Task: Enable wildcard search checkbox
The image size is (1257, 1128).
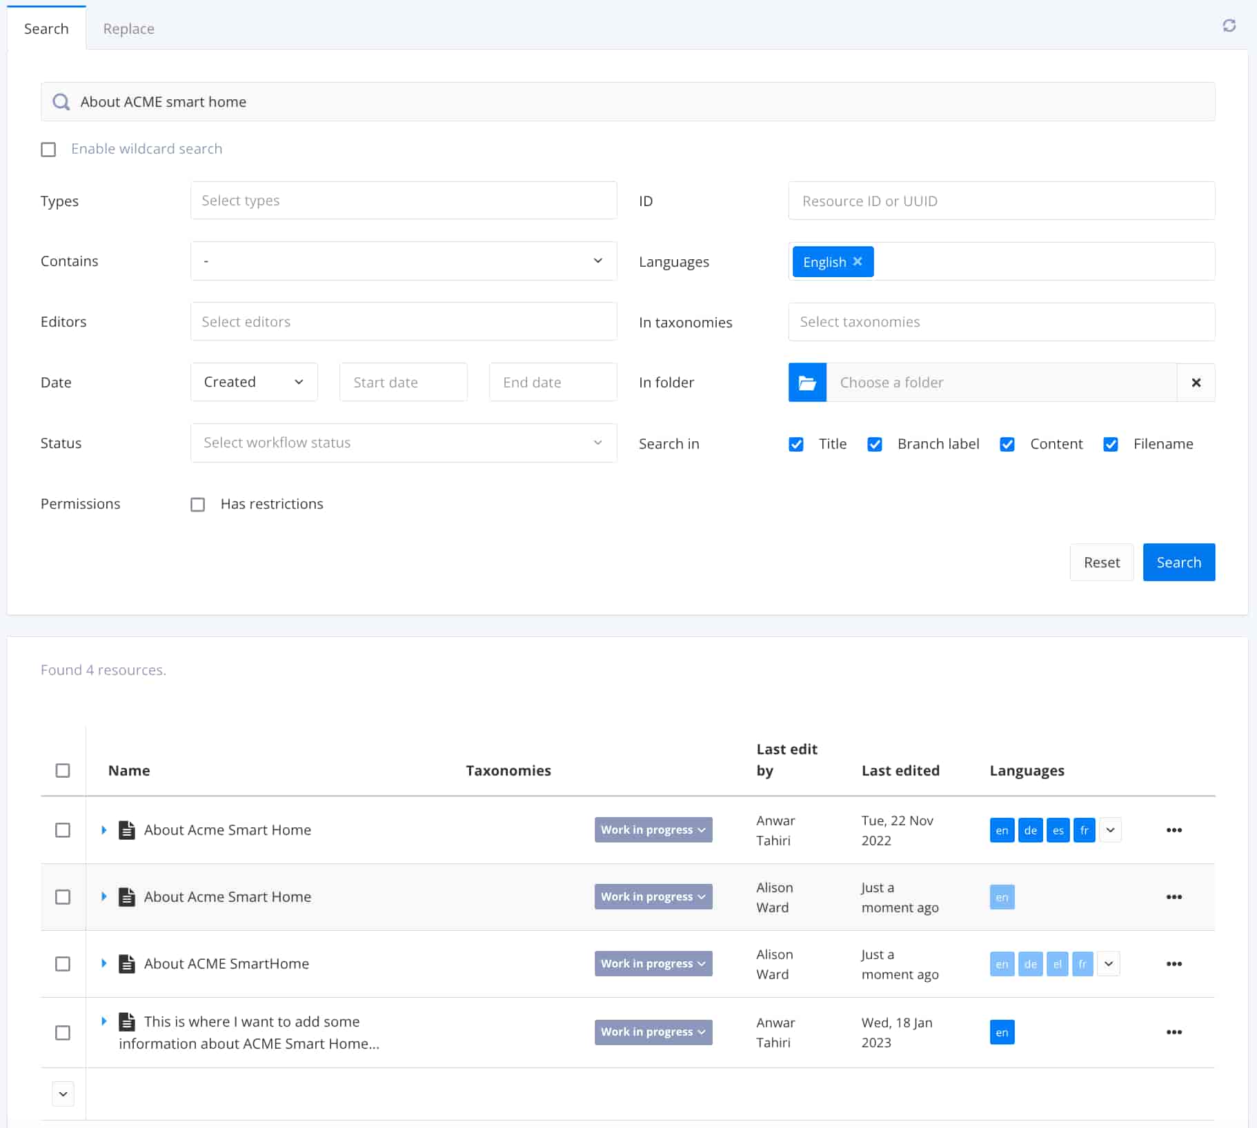Action: pos(48,150)
